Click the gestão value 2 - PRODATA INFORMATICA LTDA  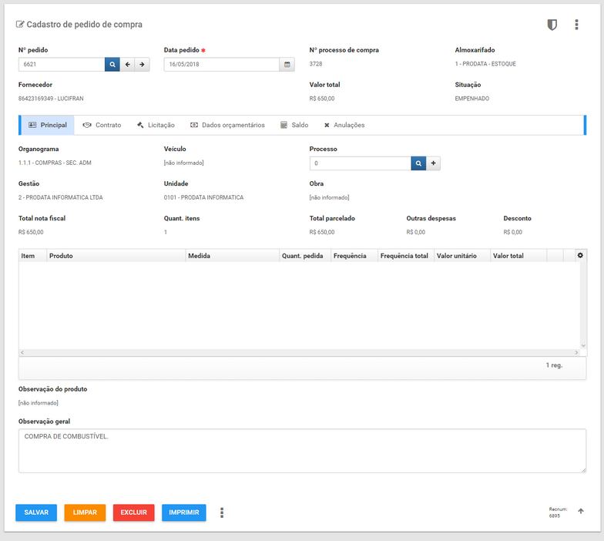click(60, 197)
